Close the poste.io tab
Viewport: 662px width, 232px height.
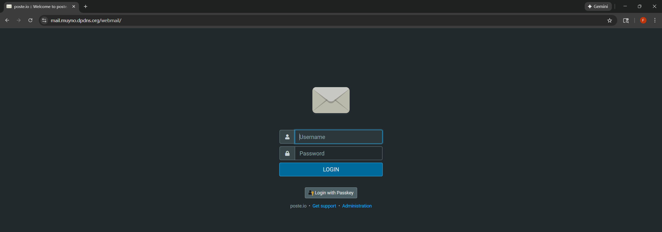74,6
